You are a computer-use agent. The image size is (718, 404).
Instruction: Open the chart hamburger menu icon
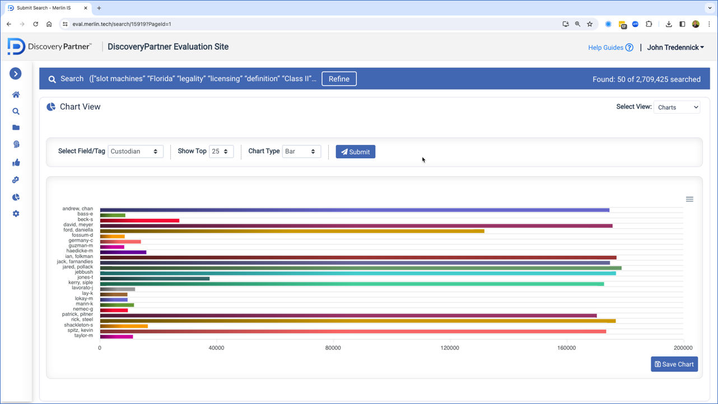pyautogui.click(x=689, y=199)
